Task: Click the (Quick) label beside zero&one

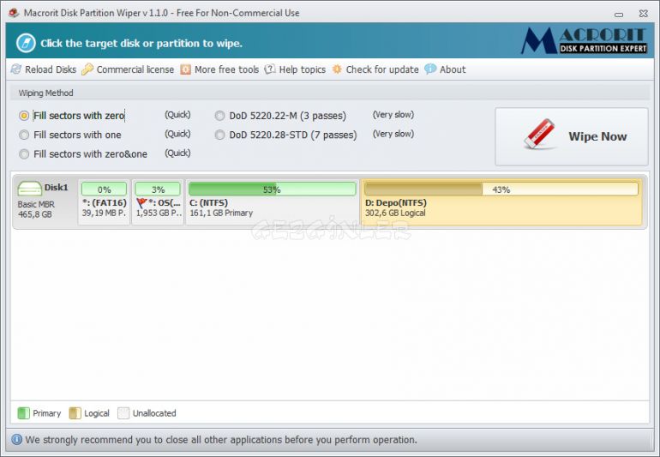Action: point(177,153)
